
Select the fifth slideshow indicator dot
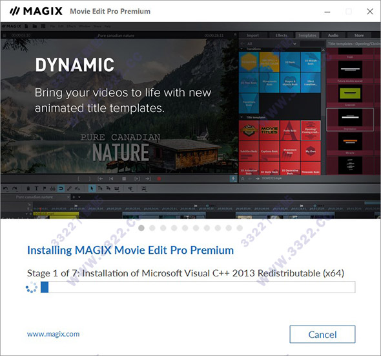pos(185,228)
